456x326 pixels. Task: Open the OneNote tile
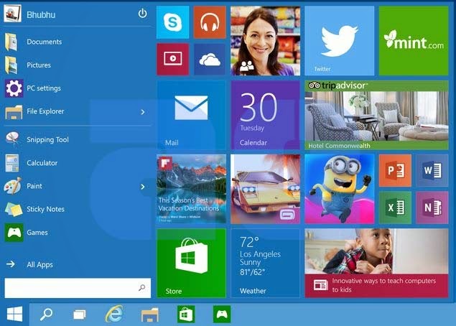[x=432, y=208]
